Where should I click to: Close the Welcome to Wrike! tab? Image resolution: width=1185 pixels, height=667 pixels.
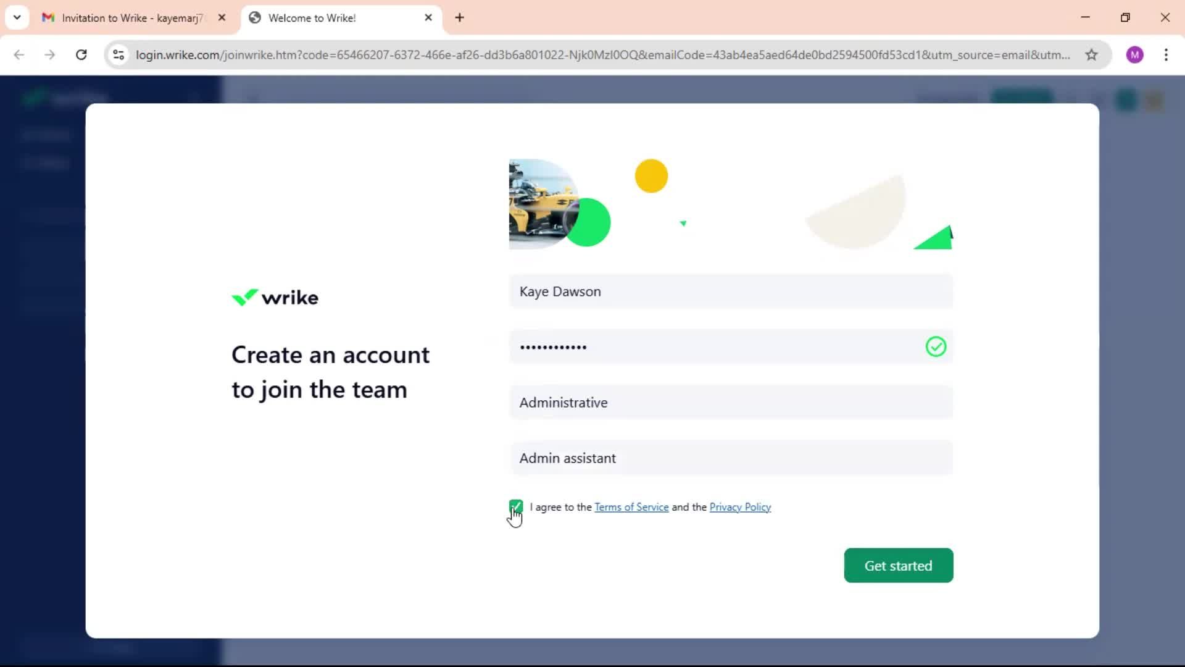tap(428, 17)
